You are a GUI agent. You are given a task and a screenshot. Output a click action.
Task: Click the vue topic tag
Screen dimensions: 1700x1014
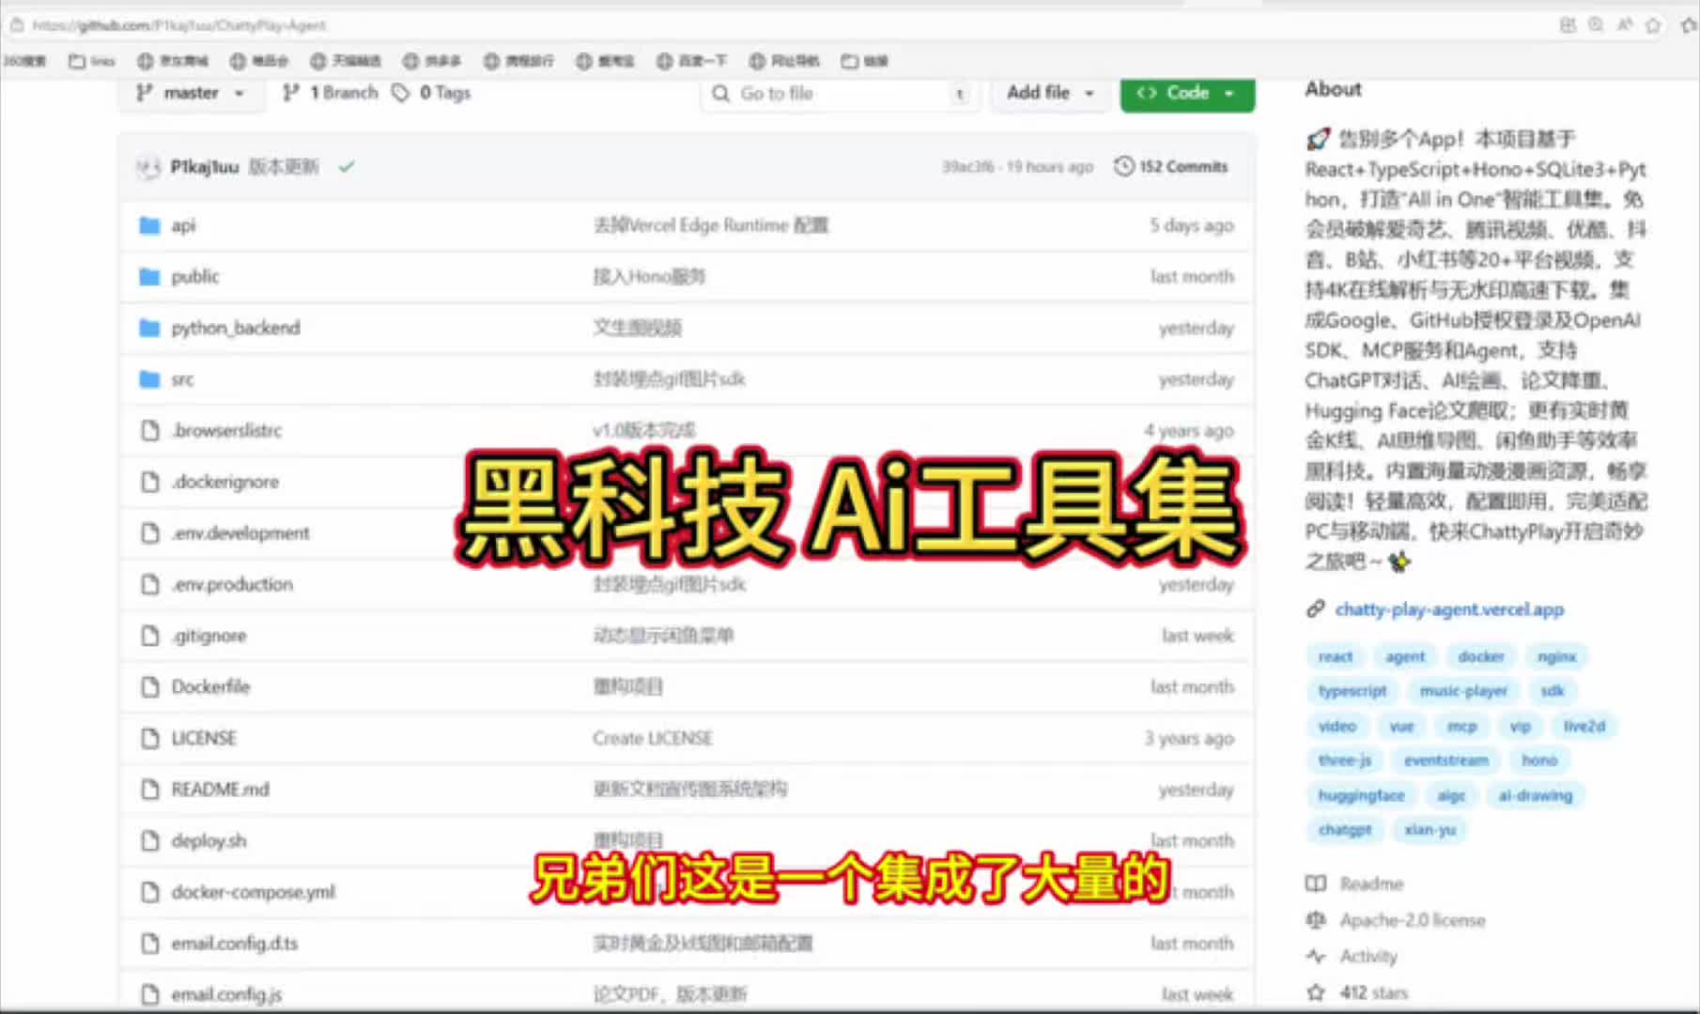point(1401,726)
